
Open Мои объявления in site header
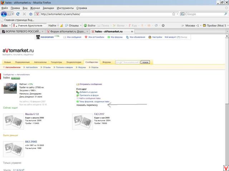click(x=136, y=37)
